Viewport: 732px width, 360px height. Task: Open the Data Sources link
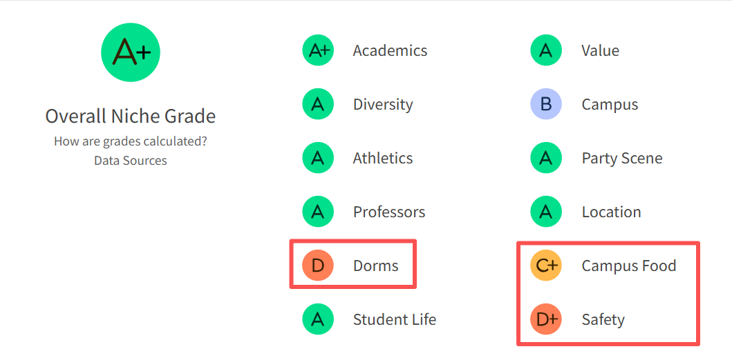coord(131,161)
